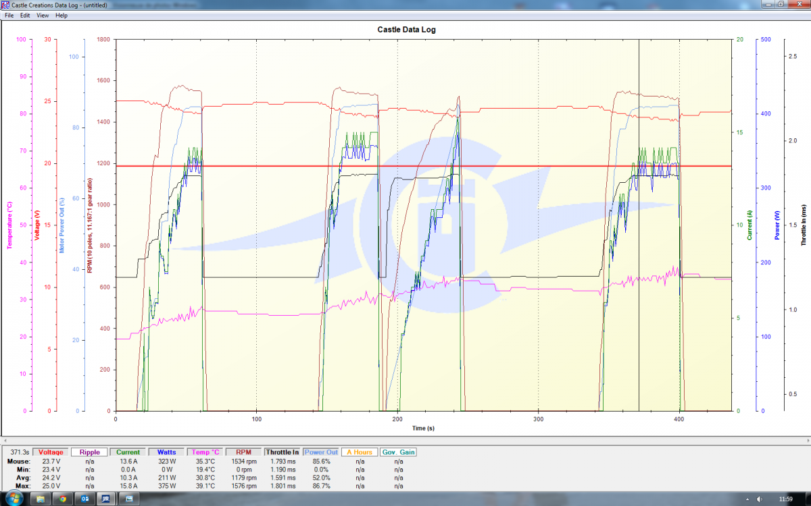Screen dimensions: 811x506
Task: Open the Edit menu
Action: click(25, 15)
